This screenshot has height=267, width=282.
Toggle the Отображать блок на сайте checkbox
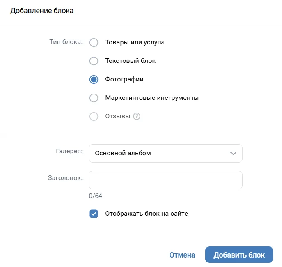pos(94,214)
